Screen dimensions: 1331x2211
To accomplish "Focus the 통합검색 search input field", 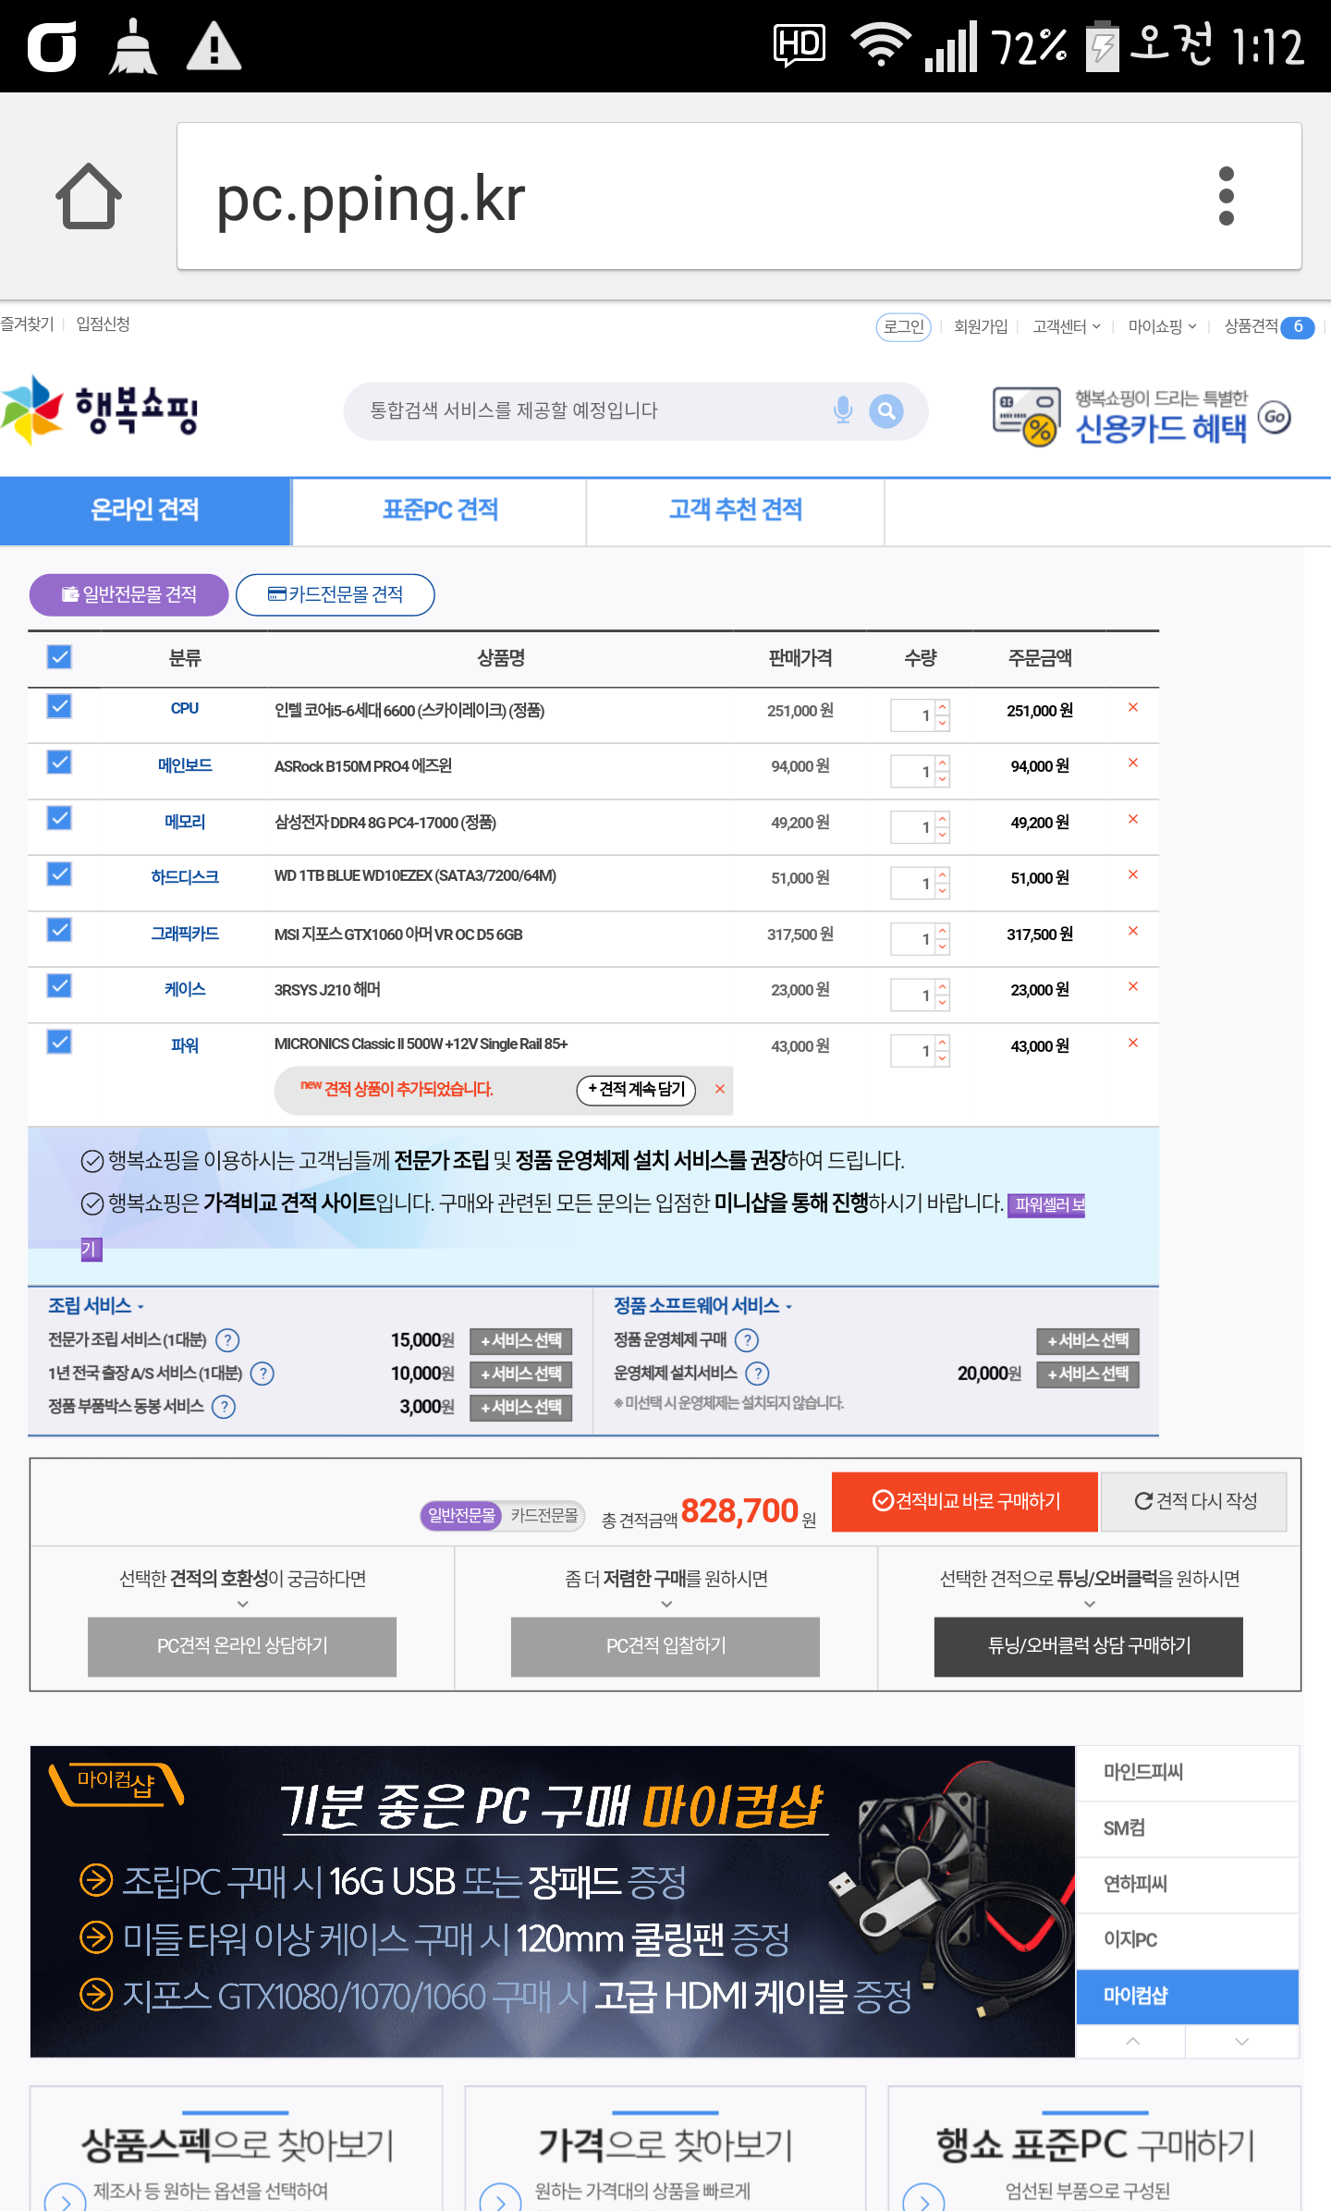I will (592, 410).
